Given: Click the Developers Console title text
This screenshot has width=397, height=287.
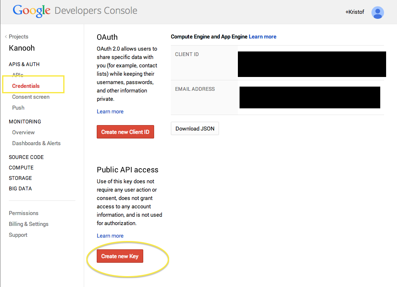Looking at the screenshot, I should (x=96, y=10).
